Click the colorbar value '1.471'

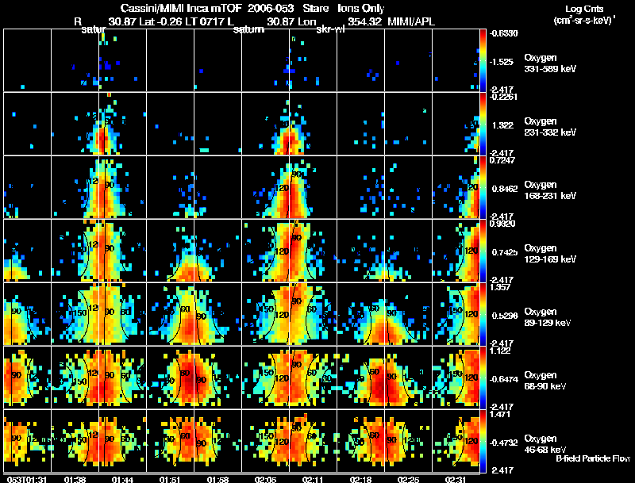coord(500,414)
